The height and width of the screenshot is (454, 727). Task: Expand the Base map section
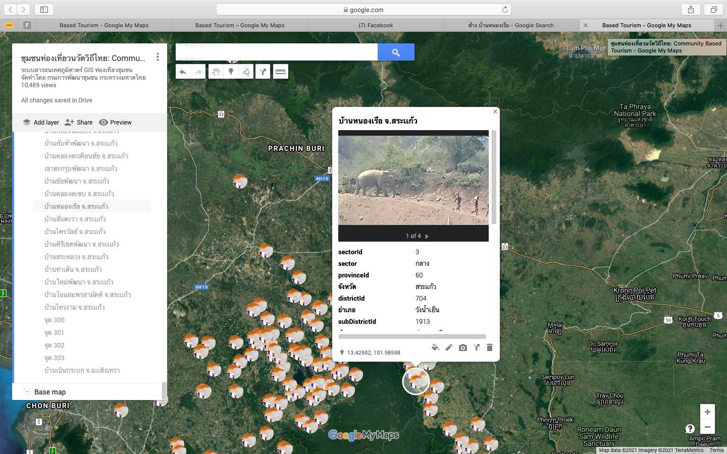pyautogui.click(x=27, y=392)
